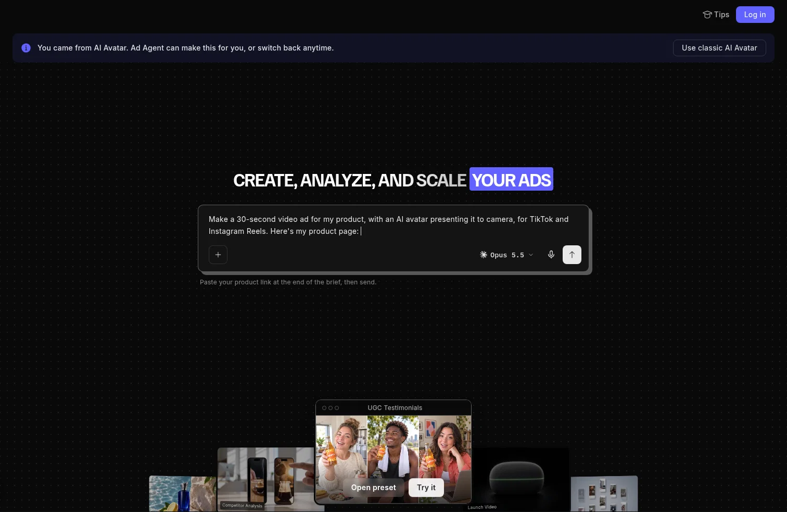Switch back with Use classic AI Avatar

(x=719, y=48)
